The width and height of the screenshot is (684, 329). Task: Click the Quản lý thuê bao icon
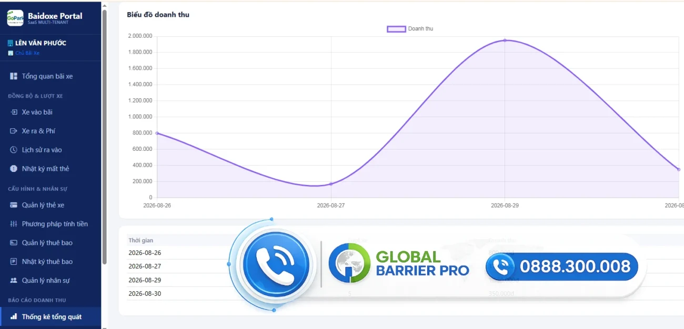(x=14, y=243)
